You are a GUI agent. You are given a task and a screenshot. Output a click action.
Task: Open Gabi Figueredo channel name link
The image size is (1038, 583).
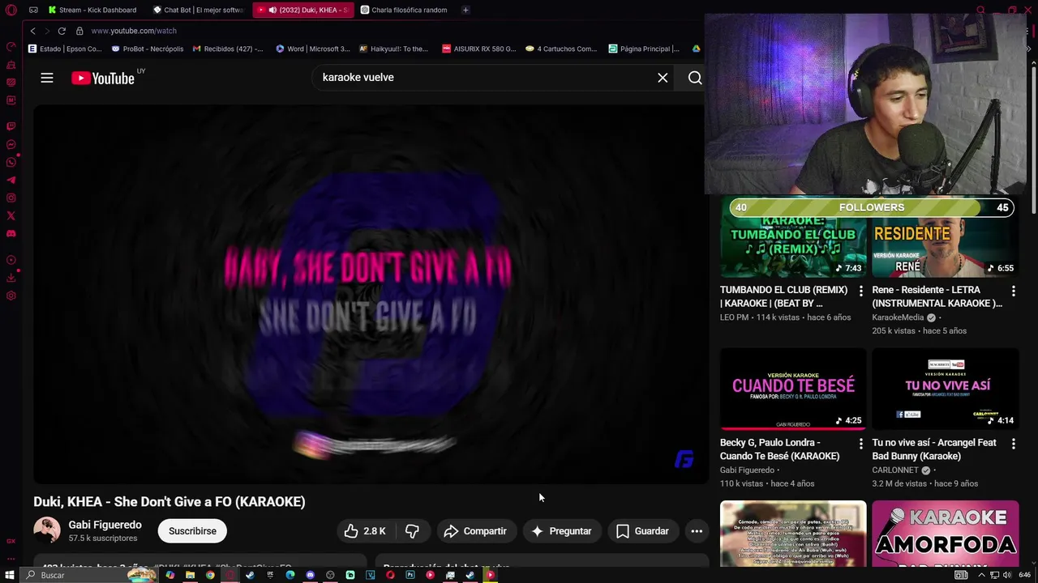tap(105, 525)
